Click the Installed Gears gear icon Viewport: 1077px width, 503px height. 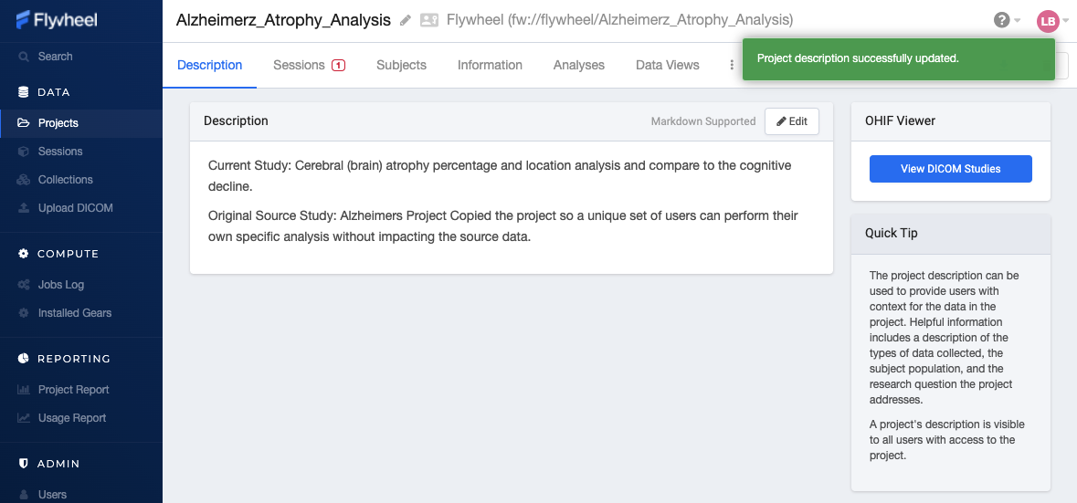click(24, 313)
